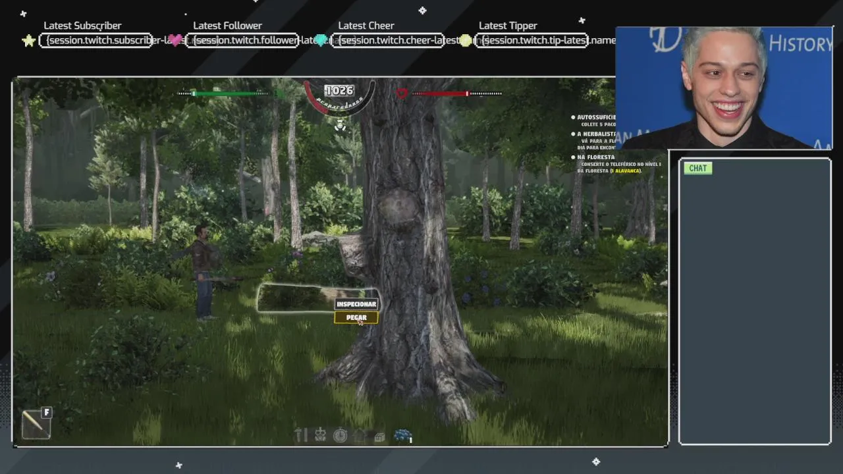This screenshot has height=474, width=843.
Task: Select the blue berries item icon
Action: [402, 435]
